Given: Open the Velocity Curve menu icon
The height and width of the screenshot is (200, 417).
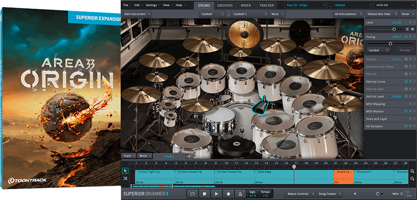Looking at the screenshot, I should [x=410, y=82].
